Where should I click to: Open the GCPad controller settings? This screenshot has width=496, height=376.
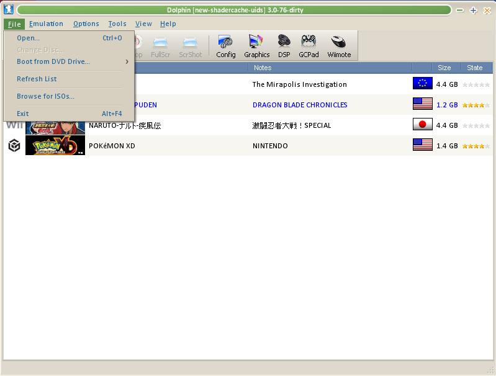pos(309,46)
